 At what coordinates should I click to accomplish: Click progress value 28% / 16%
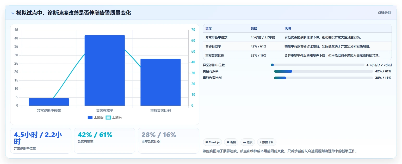click(x=383, y=78)
